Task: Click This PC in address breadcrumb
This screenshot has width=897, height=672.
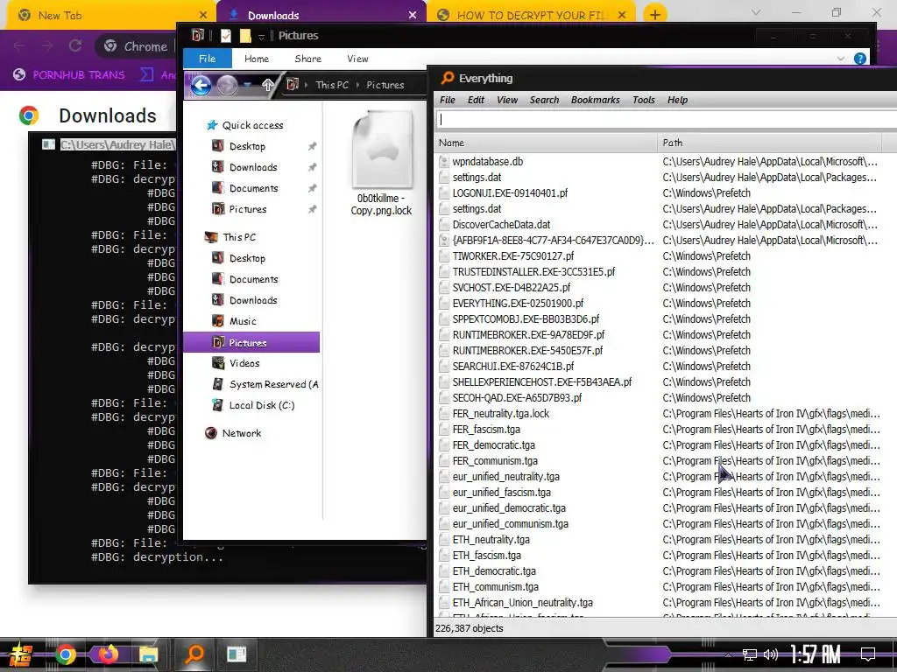Action: point(332,85)
